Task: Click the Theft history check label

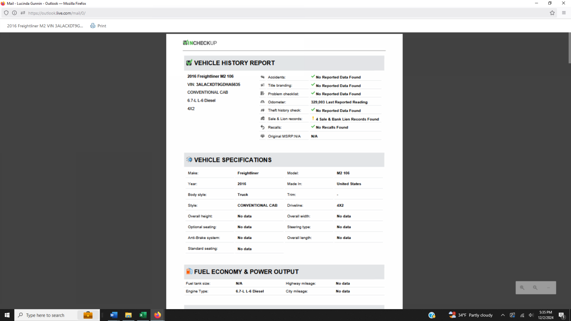Action: click(284, 111)
